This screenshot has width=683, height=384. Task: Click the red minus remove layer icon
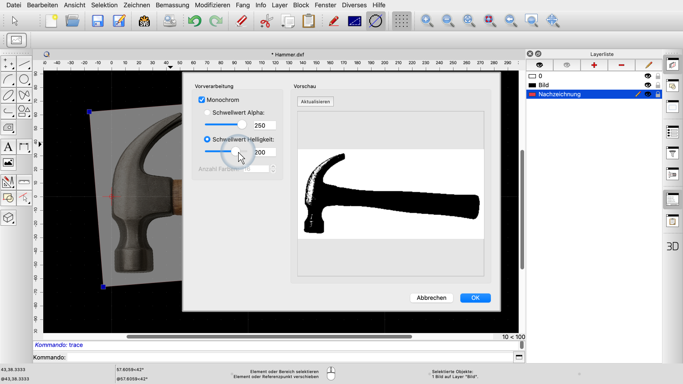(x=621, y=65)
